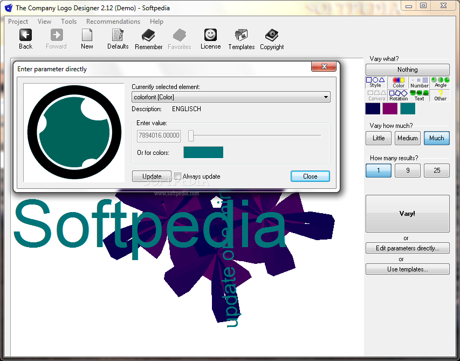The image size is (460, 361).
Task: Select Color variation option
Action: click(x=399, y=82)
